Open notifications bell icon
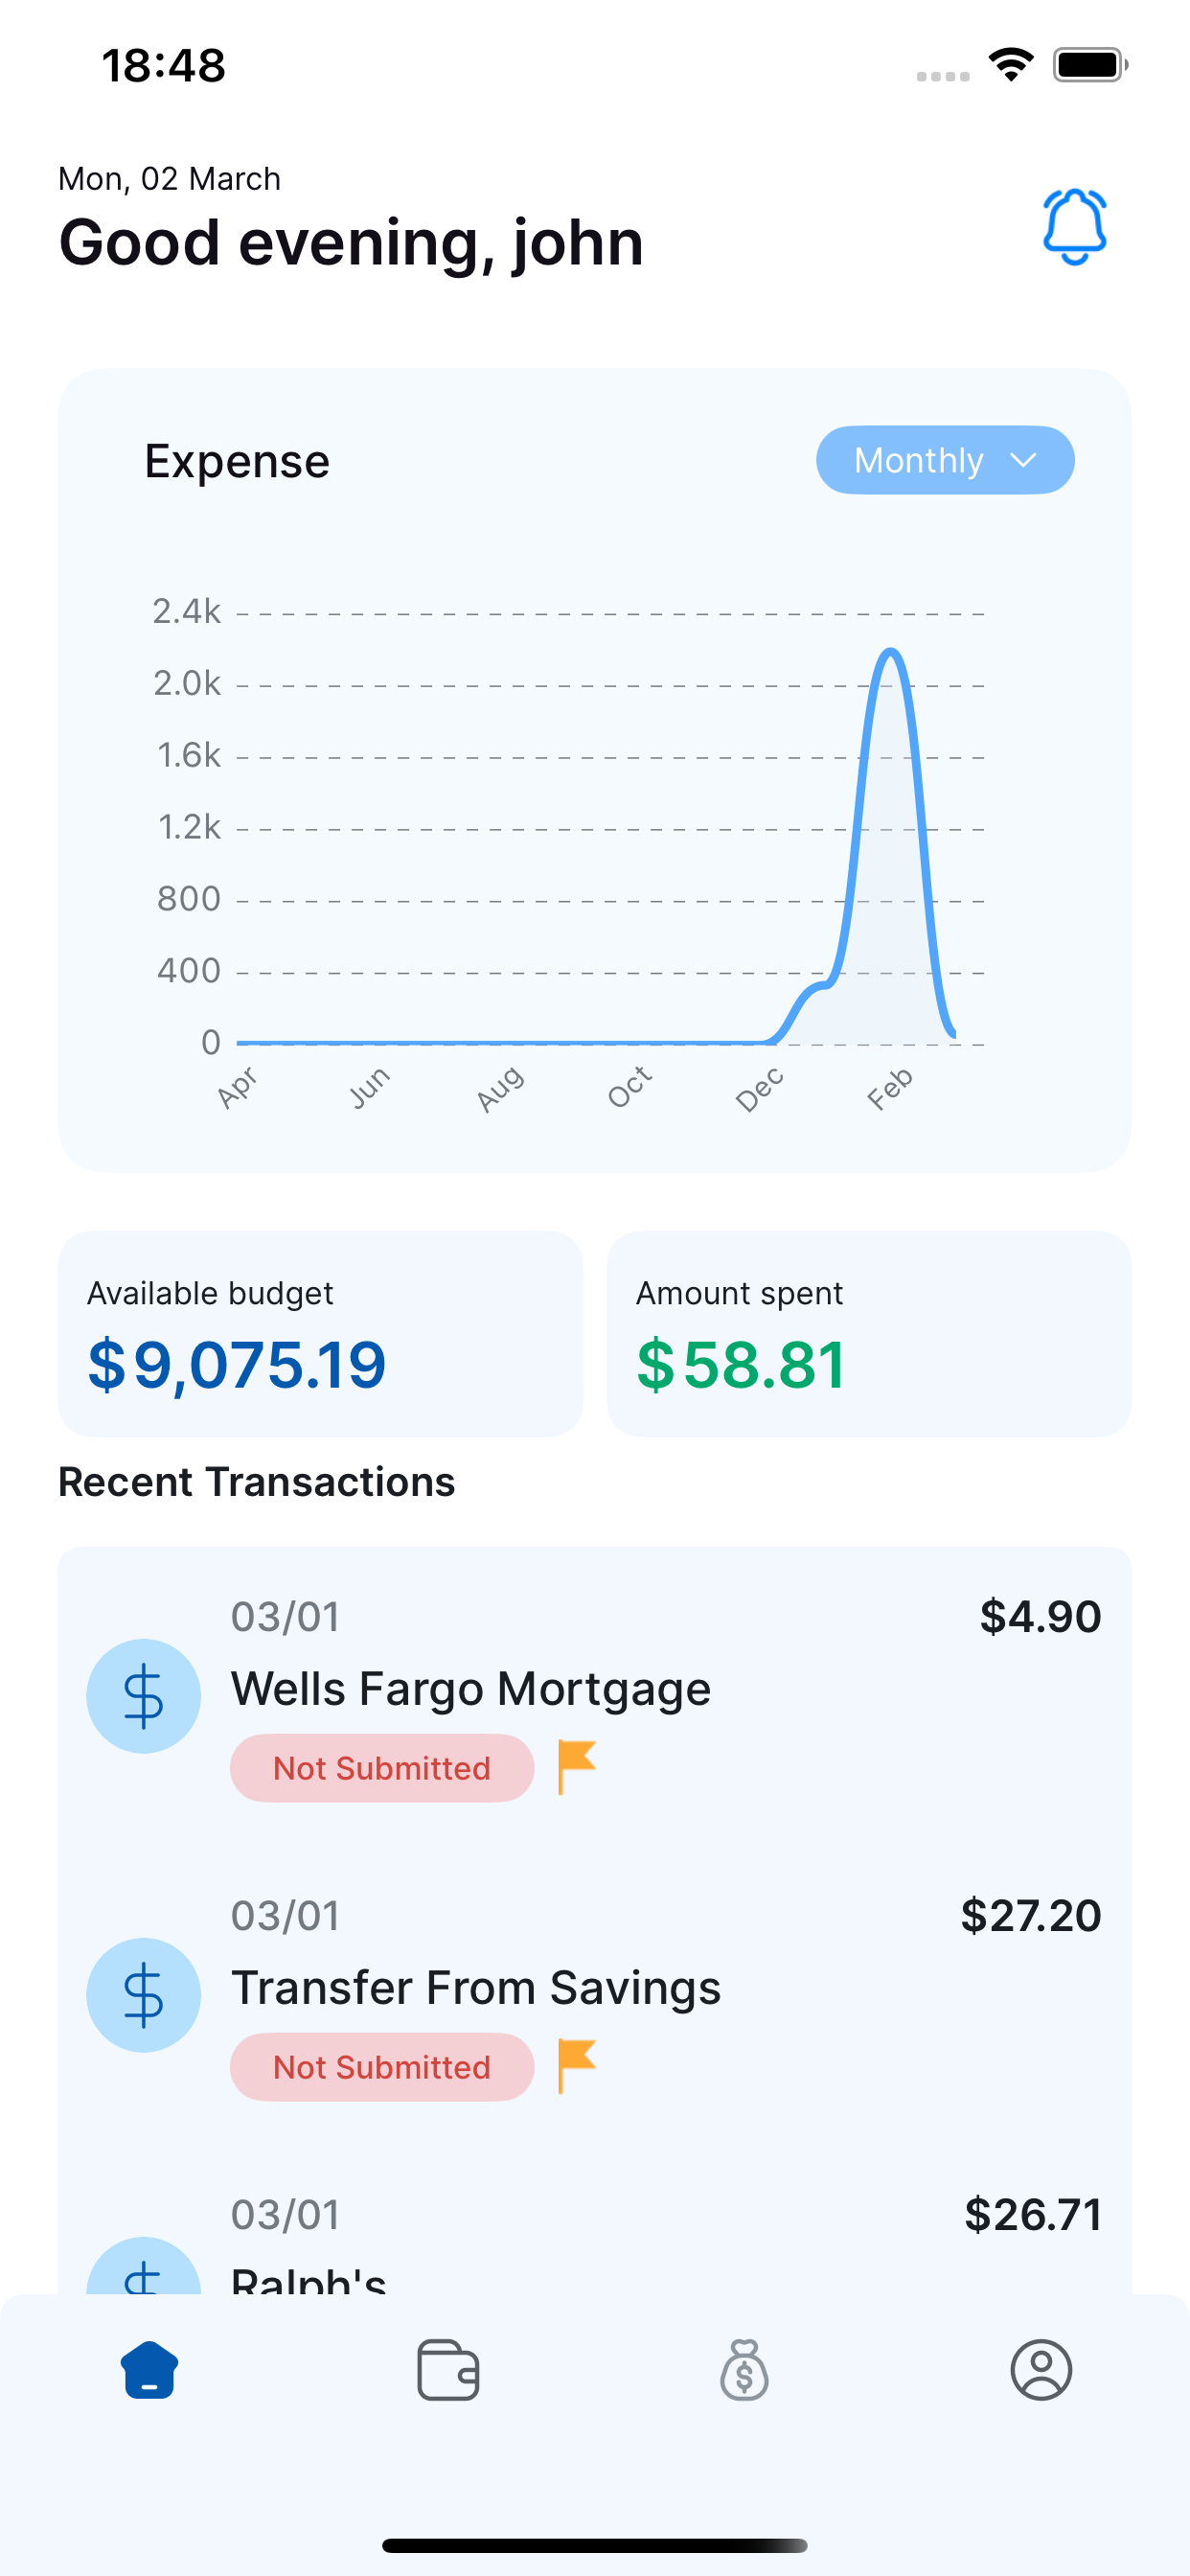 1074,227
